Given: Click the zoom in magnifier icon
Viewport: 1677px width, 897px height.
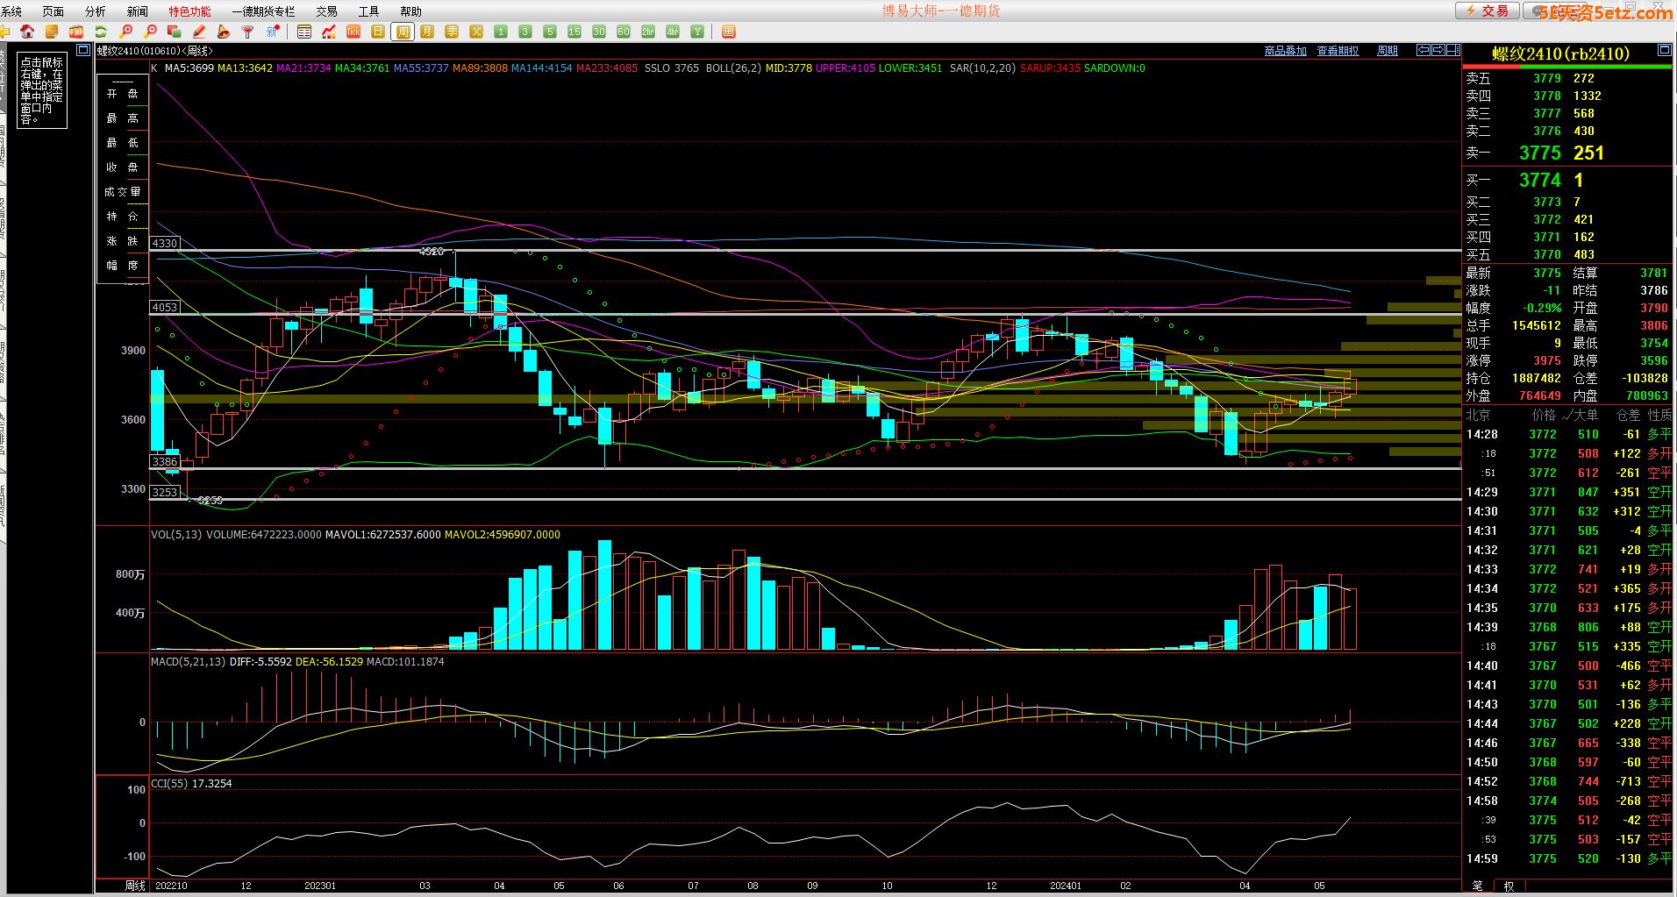Looking at the screenshot, I should pyautogui.click(x=125, y=32).
